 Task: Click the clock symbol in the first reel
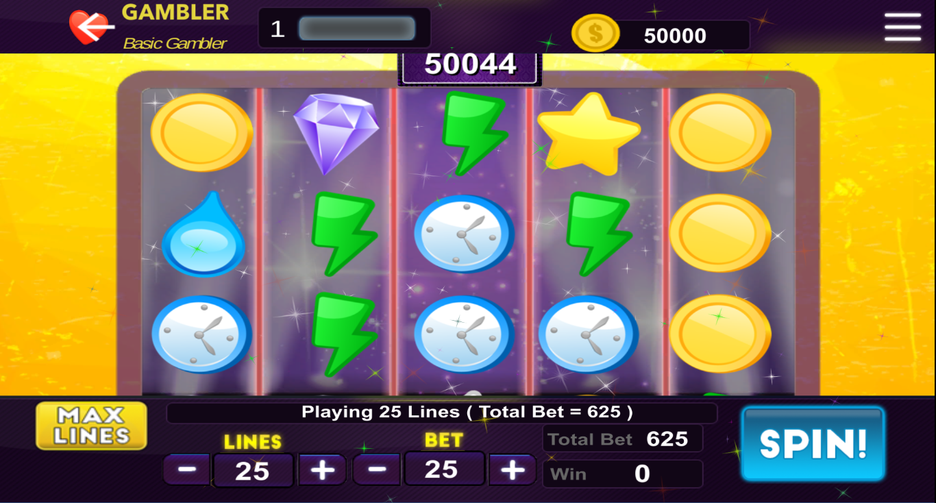(201, 334)
